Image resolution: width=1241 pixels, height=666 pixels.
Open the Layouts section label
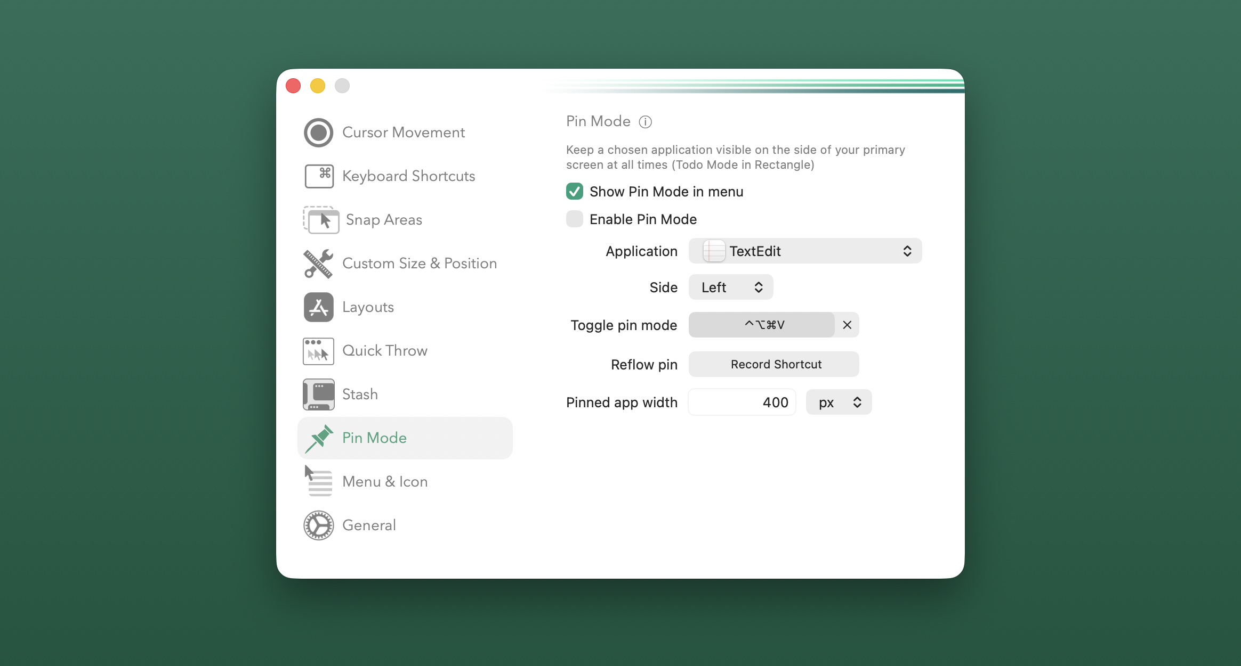click(368, 307)
